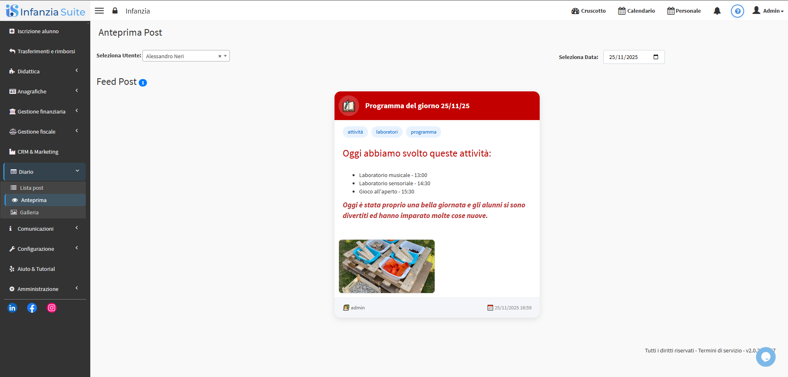
Task: Open the chat support bubble
Action: tap(765, 357)
